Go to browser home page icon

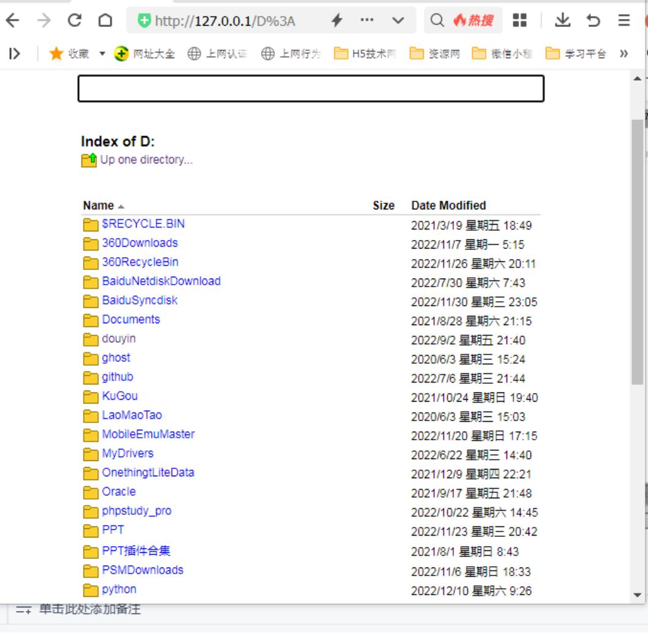(x=105, y=21)
